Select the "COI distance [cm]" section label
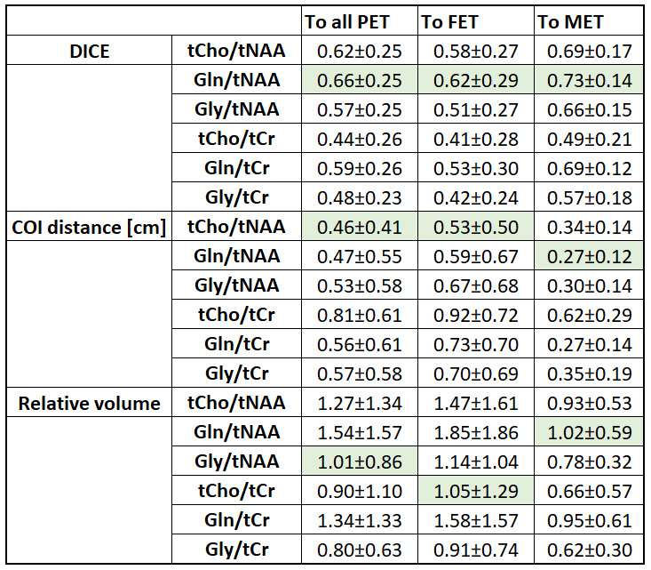Screen dimensions: 651x570 point(89,227)
